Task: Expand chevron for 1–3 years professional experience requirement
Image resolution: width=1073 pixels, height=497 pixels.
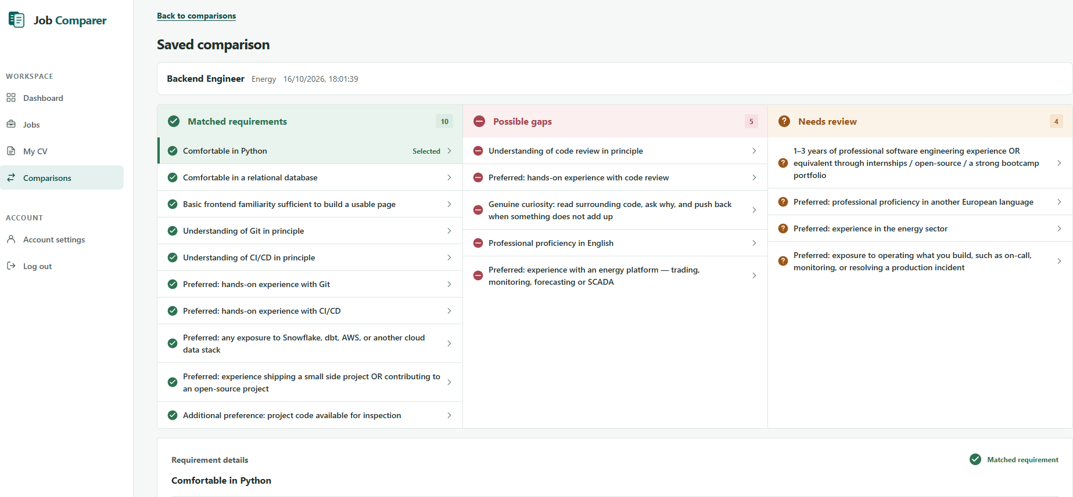Action: click(1059, 163)
